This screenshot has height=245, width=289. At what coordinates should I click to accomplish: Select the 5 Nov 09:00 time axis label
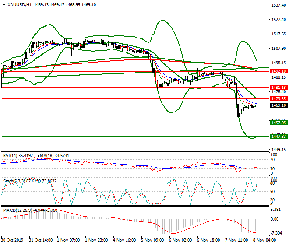[152, 240]
